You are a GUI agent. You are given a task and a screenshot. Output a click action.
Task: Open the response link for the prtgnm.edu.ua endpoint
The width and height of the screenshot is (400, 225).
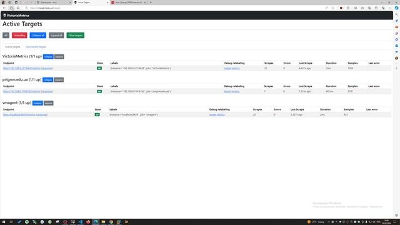pos(47,91)
